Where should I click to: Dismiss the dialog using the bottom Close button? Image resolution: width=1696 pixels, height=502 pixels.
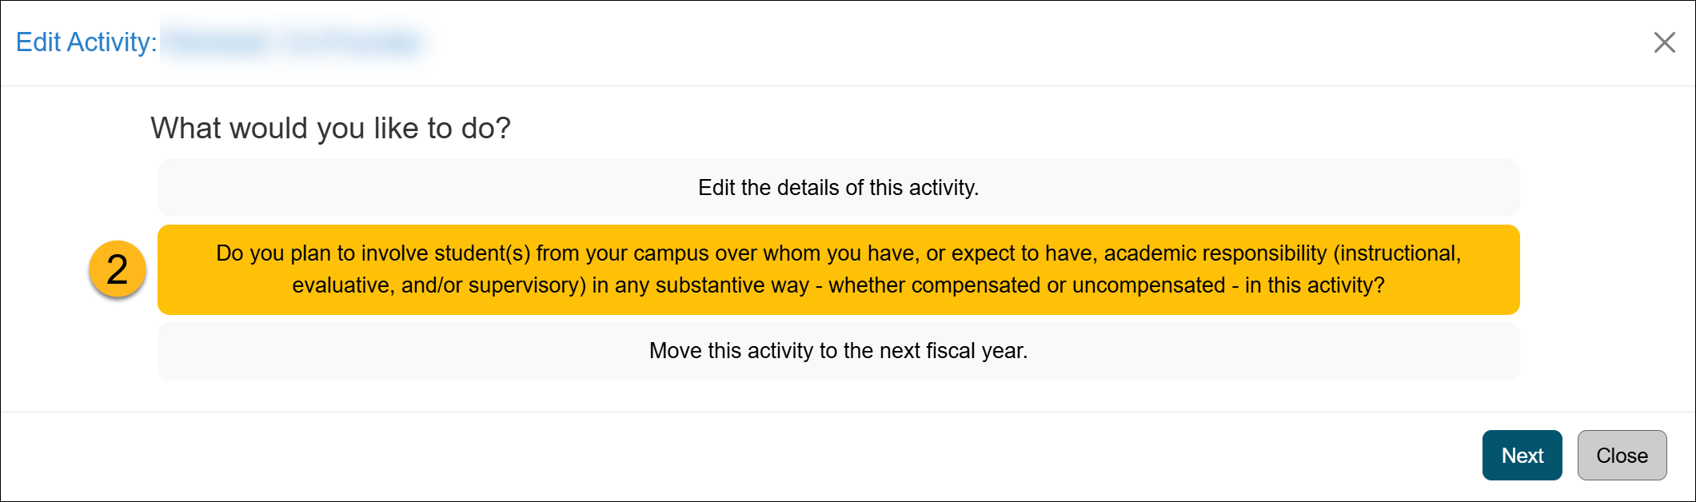[1622, 456]
